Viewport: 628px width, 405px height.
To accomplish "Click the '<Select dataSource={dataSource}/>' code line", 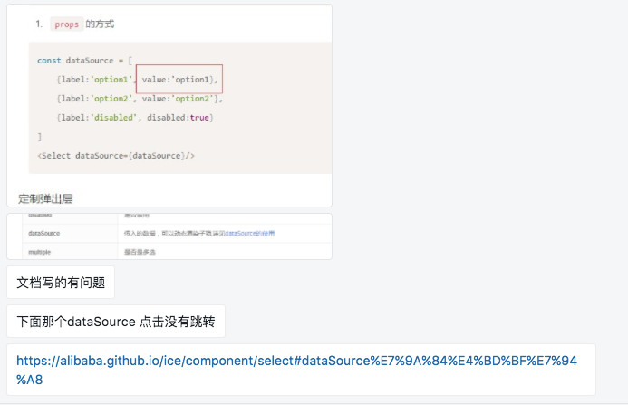I will 116,156.
